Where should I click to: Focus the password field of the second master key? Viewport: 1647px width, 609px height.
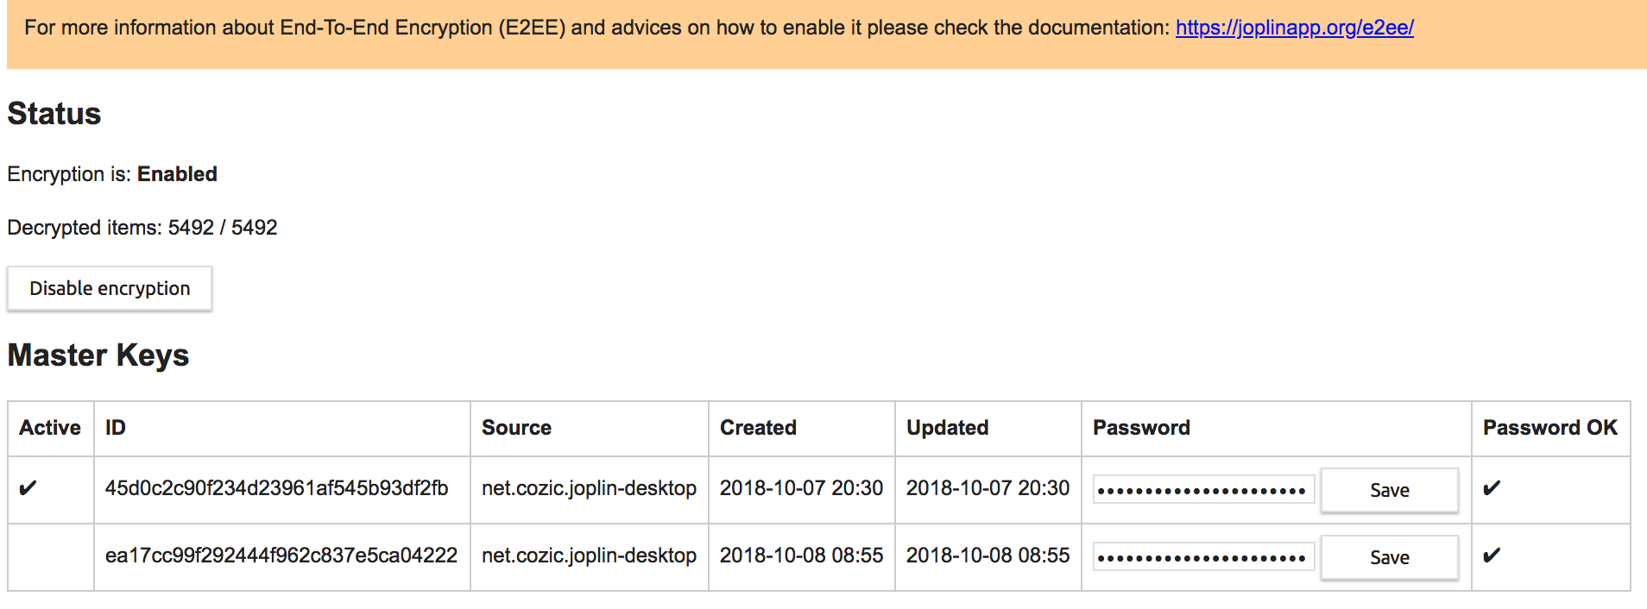1203,556
